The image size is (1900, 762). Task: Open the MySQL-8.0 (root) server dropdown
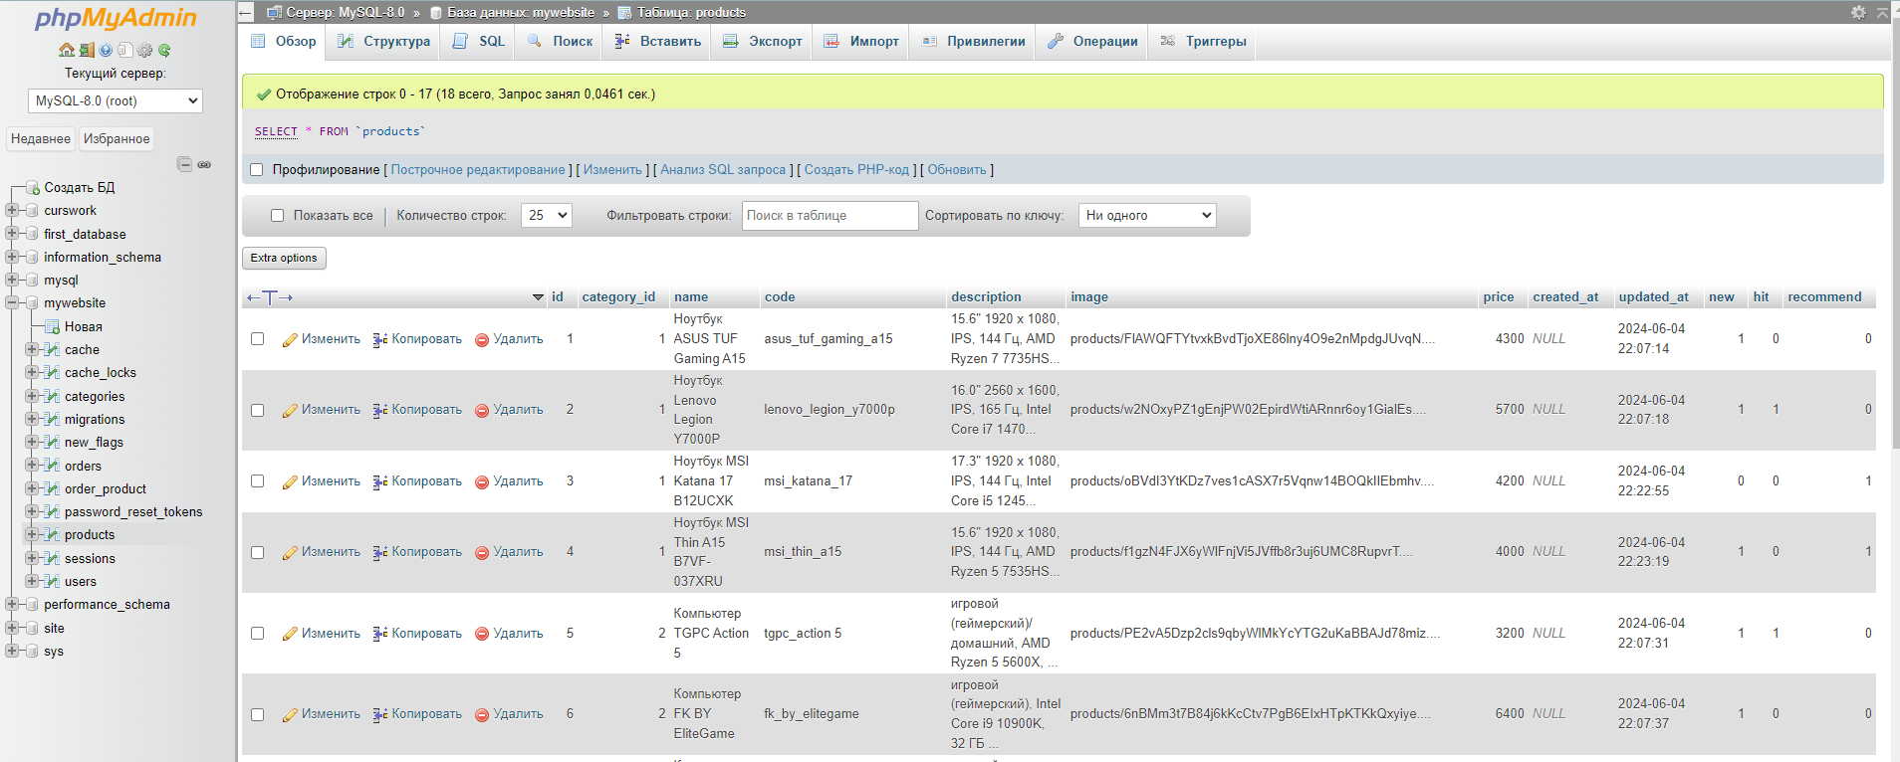116,100
